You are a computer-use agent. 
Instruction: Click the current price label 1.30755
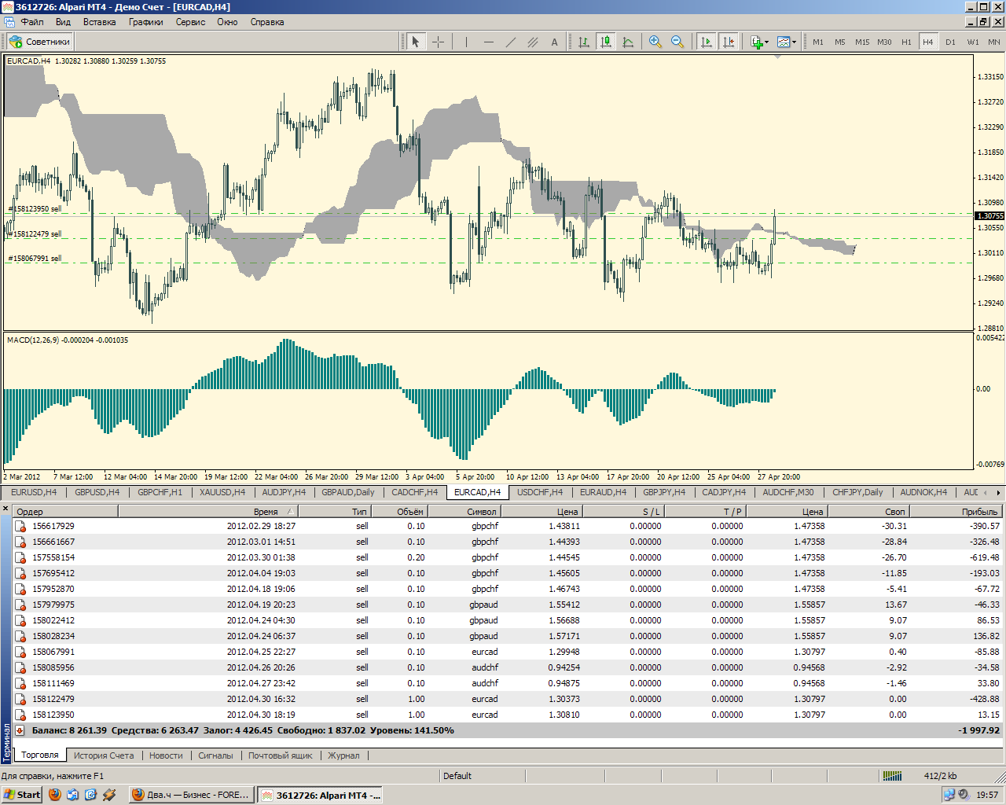989,215
